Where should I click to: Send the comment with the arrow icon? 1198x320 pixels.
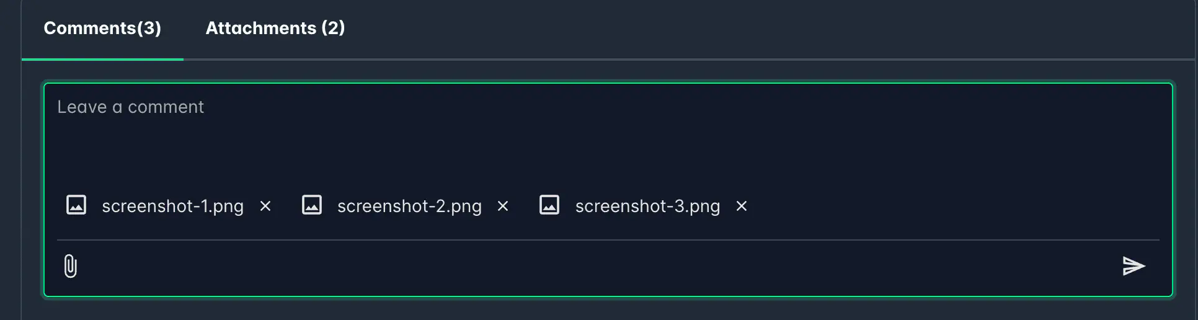tap(1133, 266)
